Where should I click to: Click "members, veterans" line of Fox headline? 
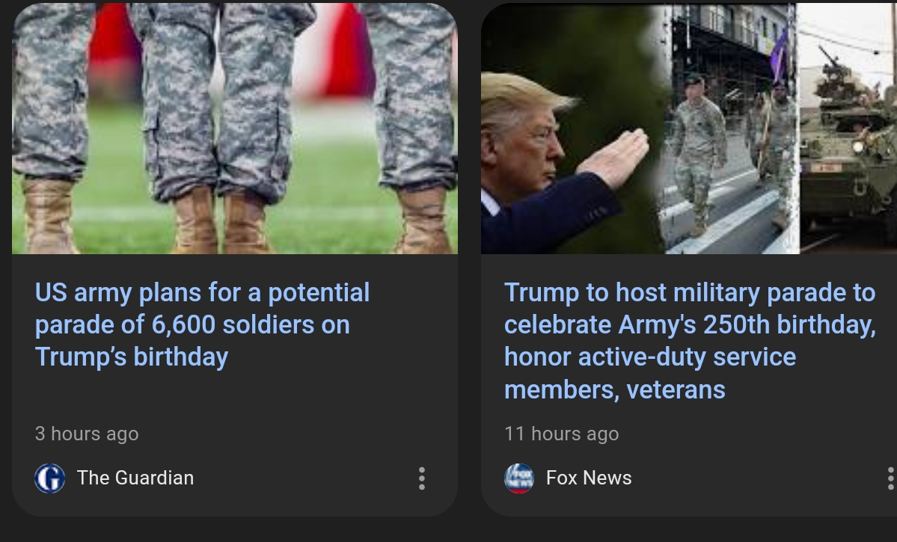(614, 389)
